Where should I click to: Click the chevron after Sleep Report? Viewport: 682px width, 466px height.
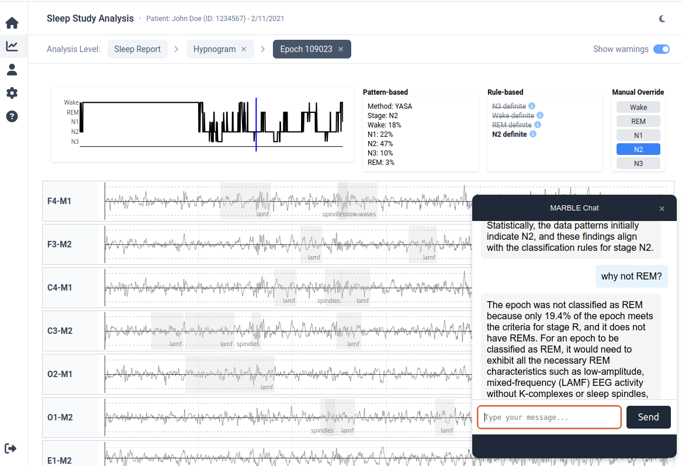tap(176, 49)
